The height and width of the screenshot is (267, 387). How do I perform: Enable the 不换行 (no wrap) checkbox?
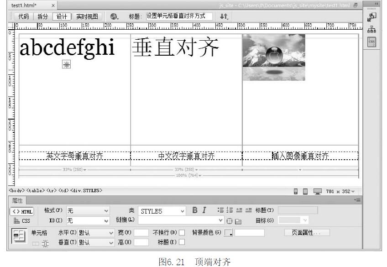pos(182,232)
